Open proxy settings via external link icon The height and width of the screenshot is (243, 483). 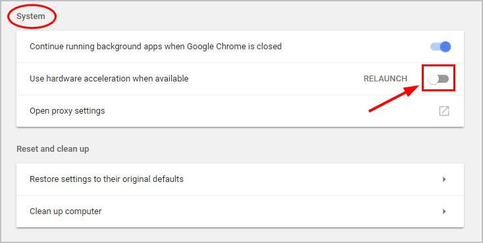point(444,111)
